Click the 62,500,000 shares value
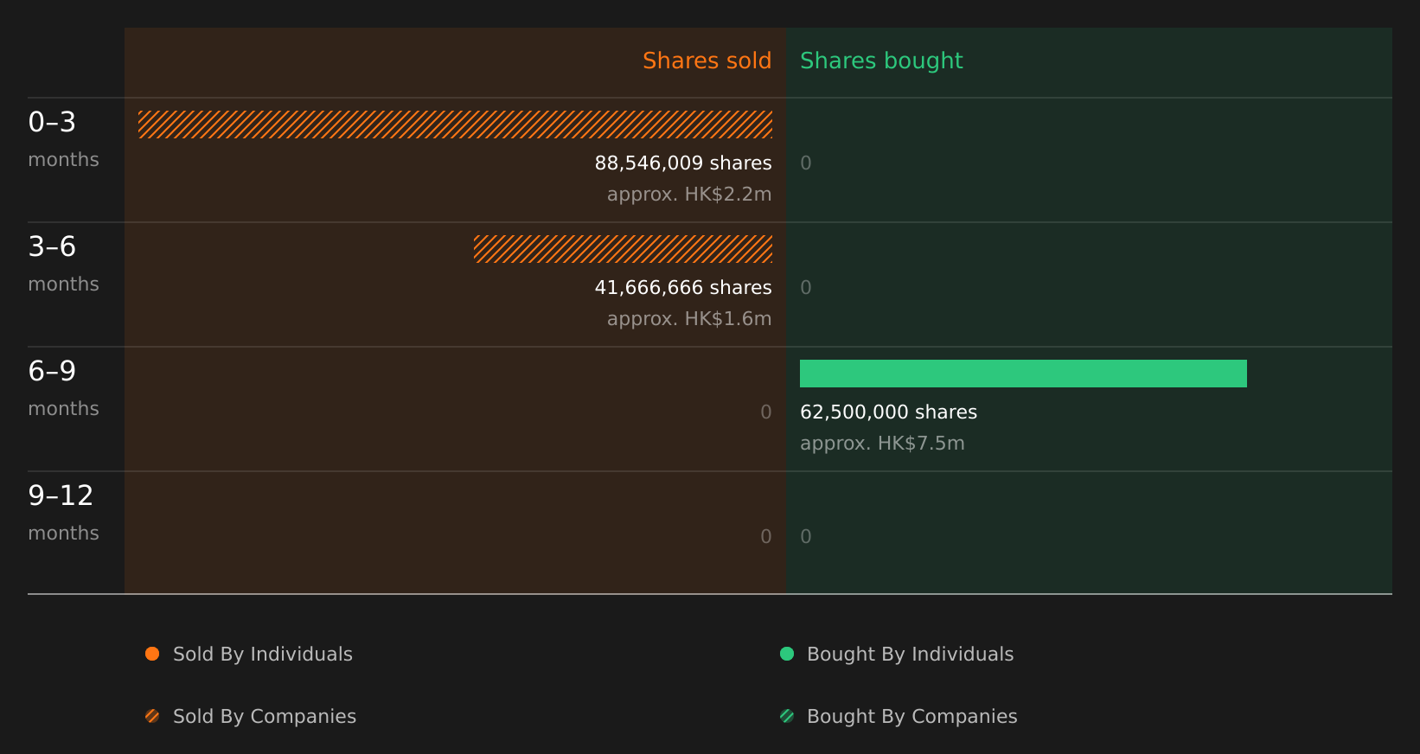Screen dimensions: 1420x754 889,412
